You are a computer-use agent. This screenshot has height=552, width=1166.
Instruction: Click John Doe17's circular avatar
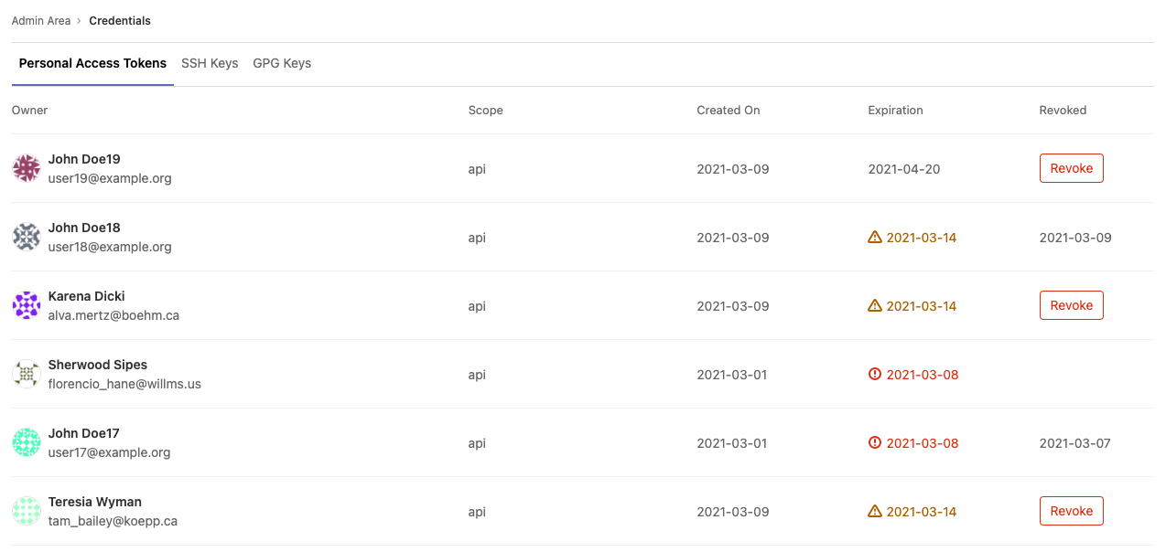click(25, 442)
